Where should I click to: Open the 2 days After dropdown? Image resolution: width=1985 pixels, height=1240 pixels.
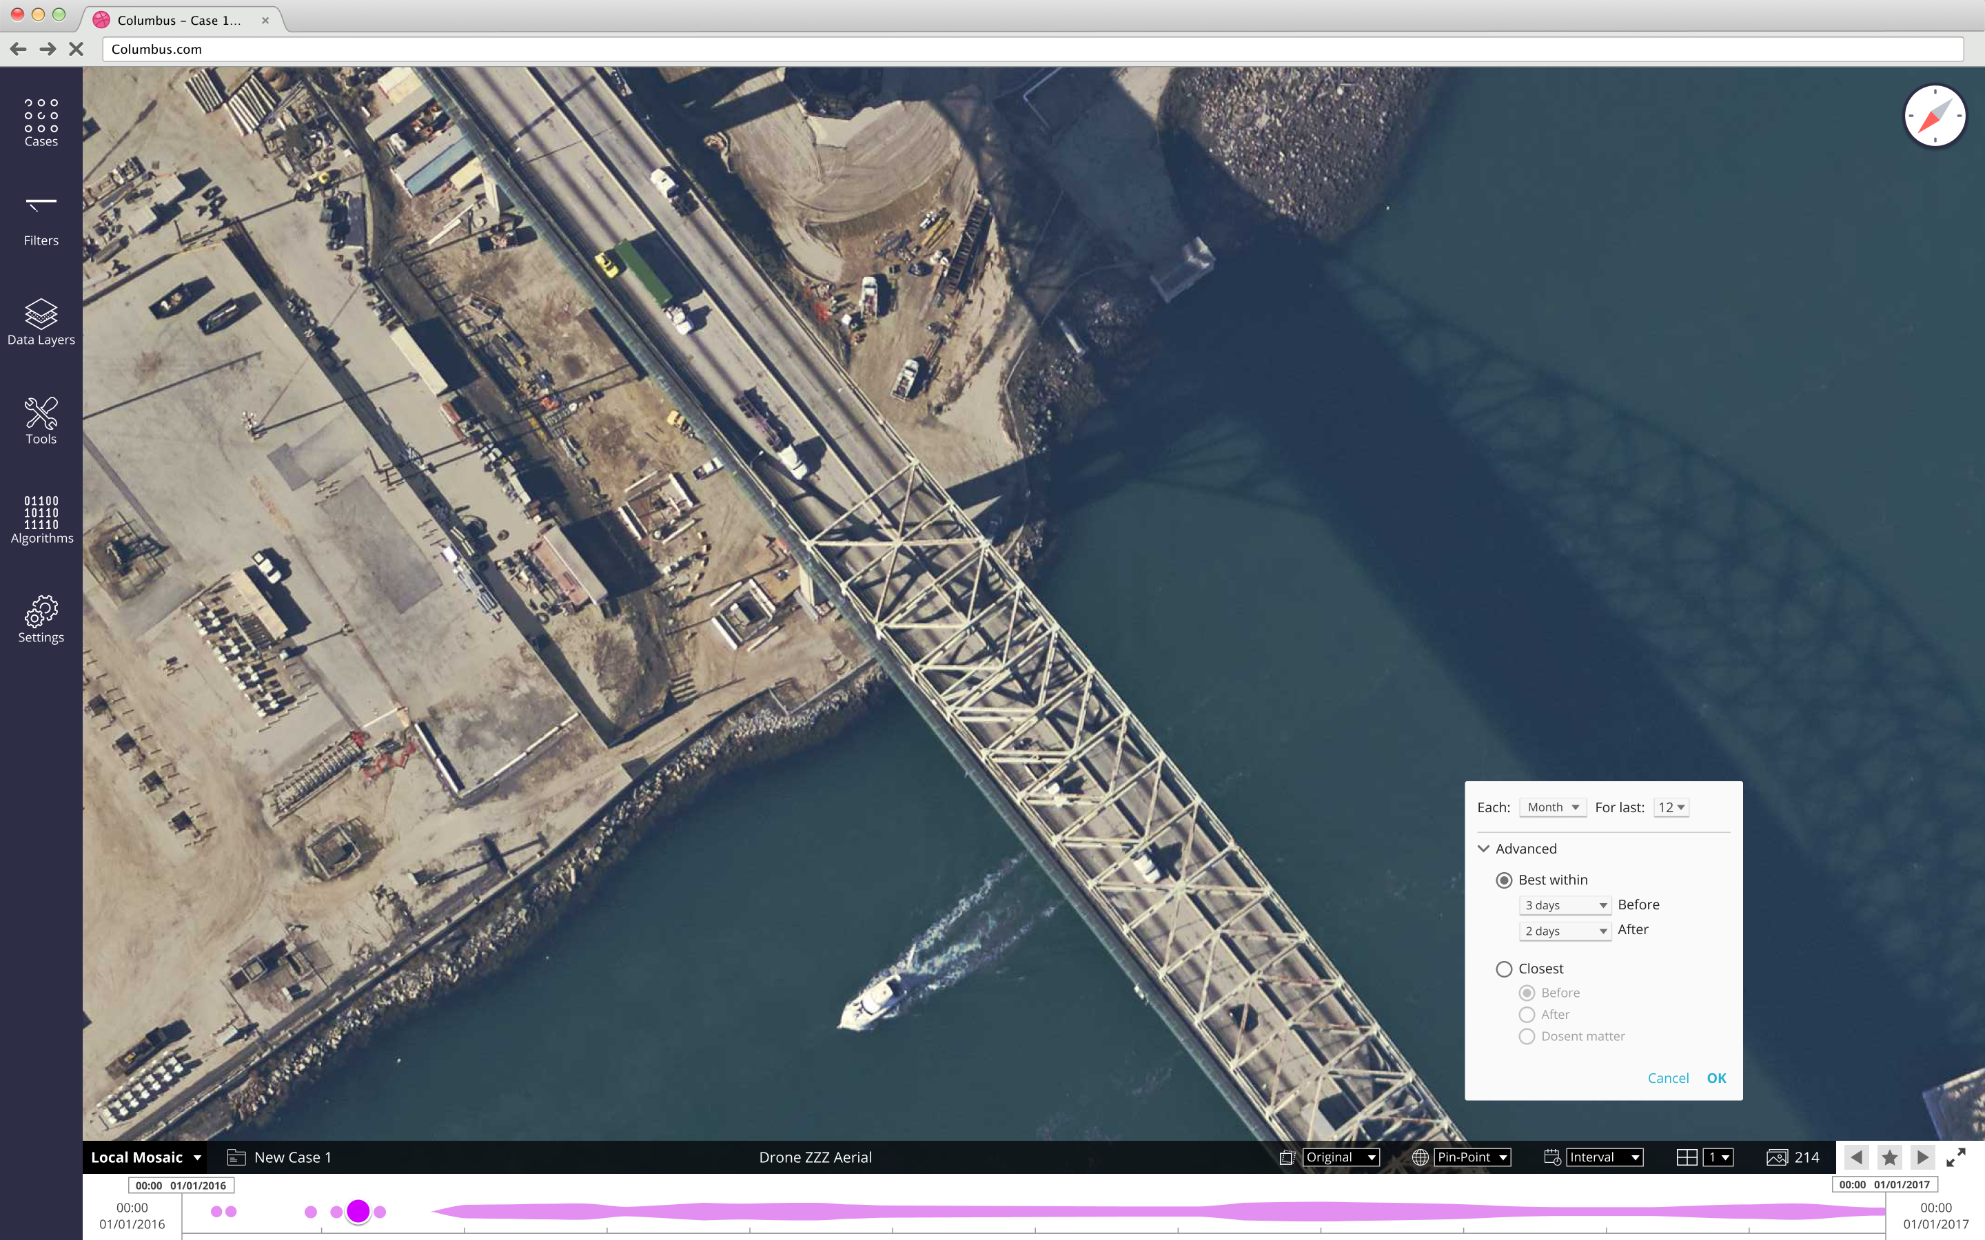click(x=1565, y=931)
